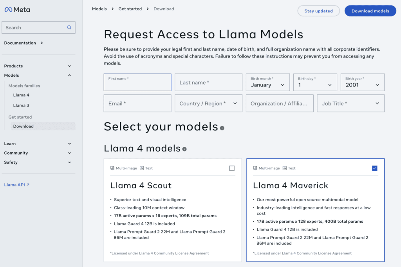Click the Meta logo
The image size is (401, 267).
pos(17,10)
